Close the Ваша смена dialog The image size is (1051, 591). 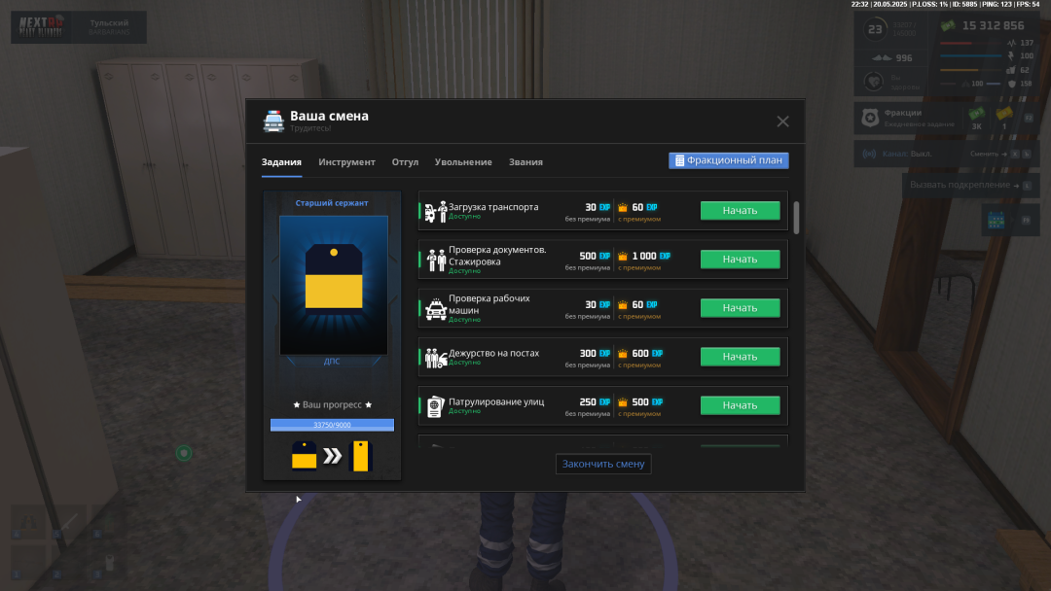(782, 122)
